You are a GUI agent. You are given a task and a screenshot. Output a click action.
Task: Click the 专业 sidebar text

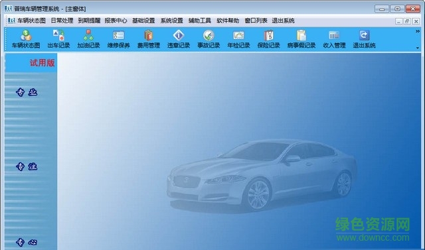tap(27, 92)
